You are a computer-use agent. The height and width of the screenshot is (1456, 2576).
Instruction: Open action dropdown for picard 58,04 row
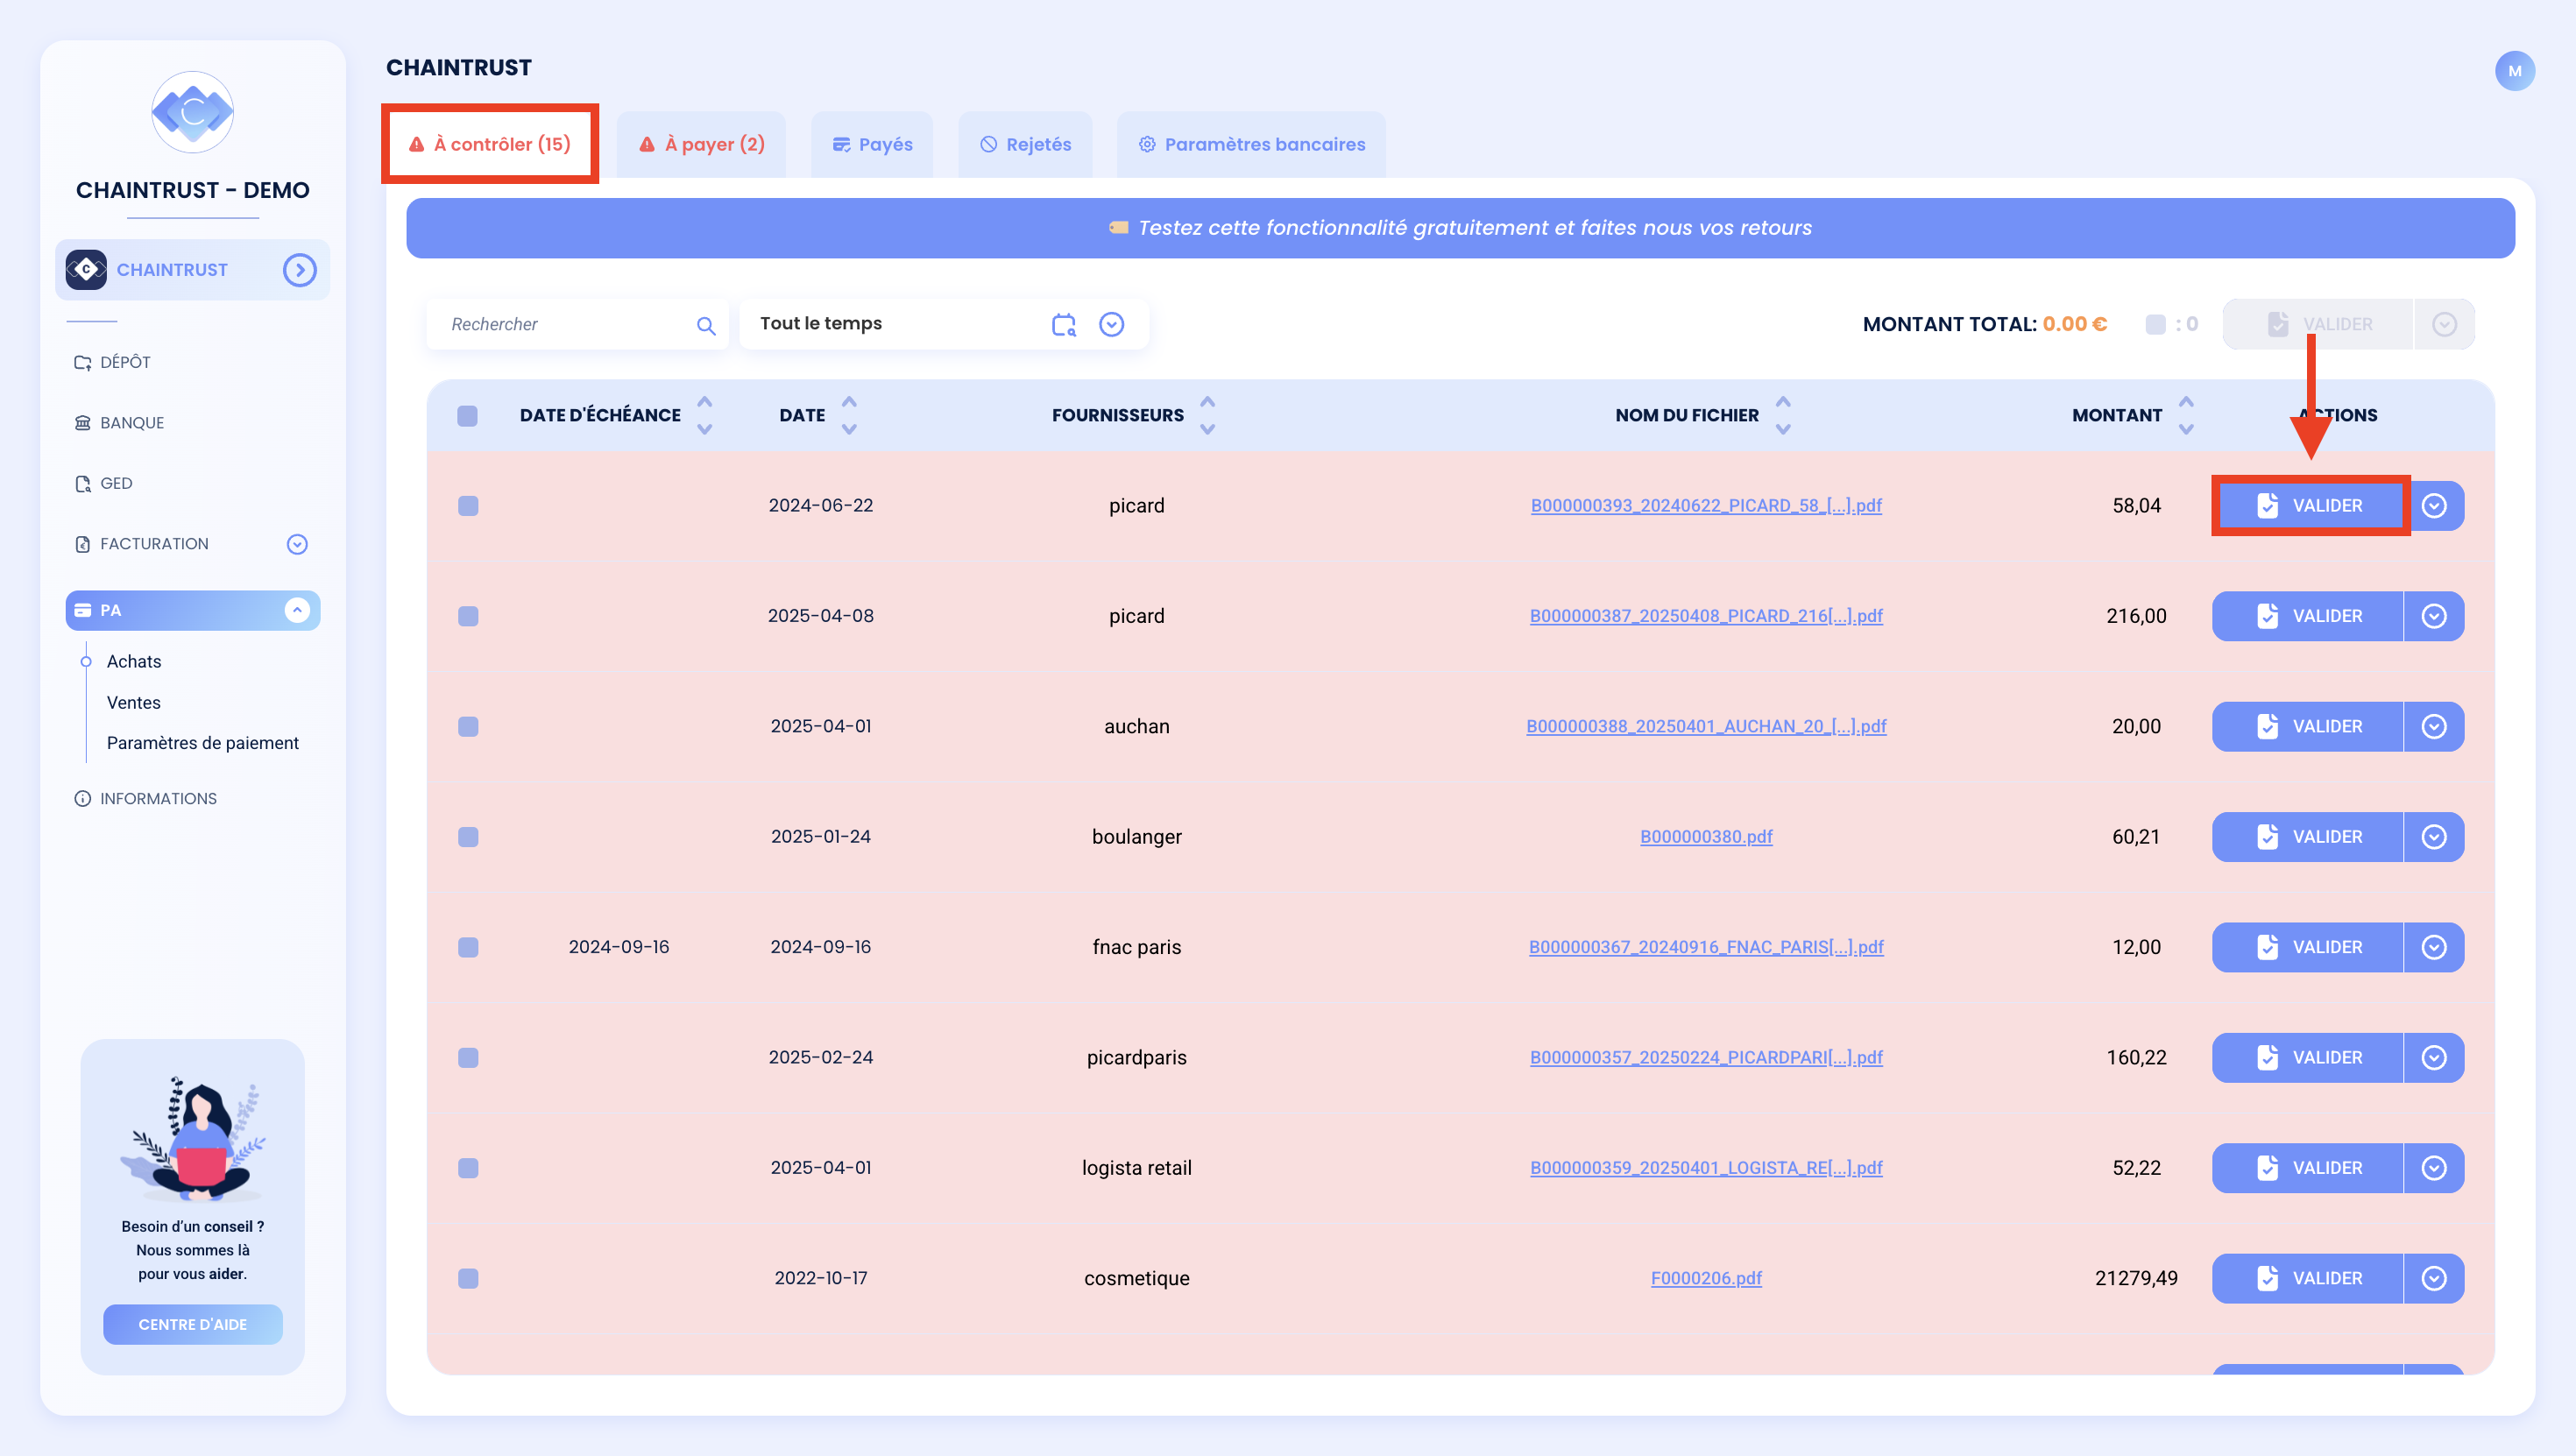tap(2434, 506)
